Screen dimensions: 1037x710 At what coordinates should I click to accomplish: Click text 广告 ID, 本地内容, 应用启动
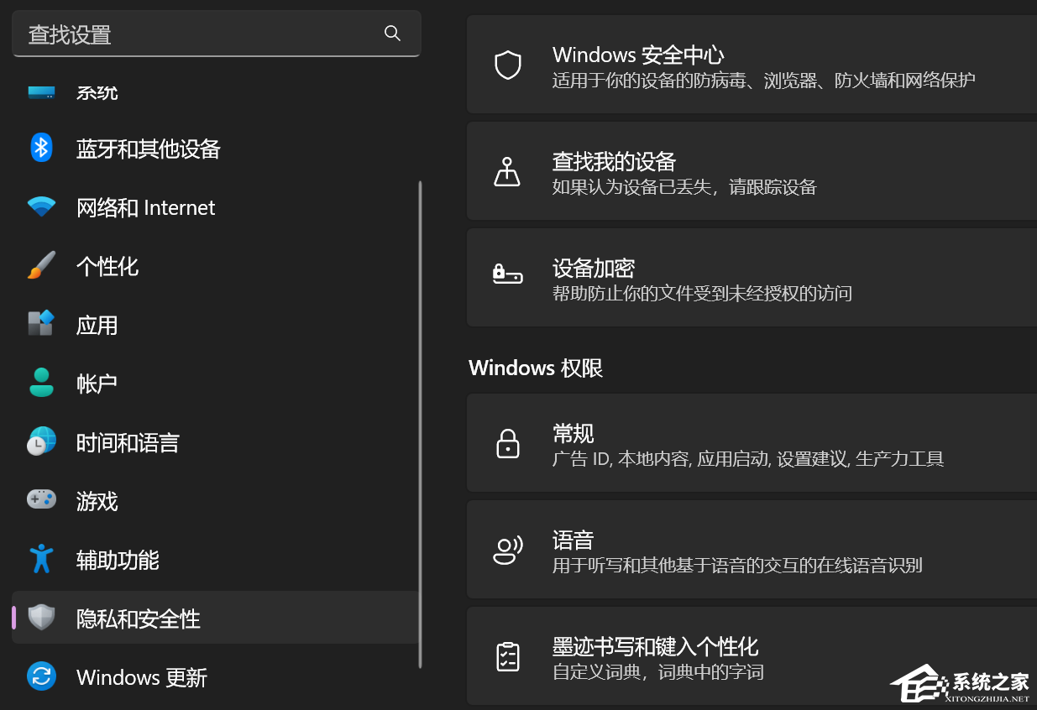click(661, 459)
